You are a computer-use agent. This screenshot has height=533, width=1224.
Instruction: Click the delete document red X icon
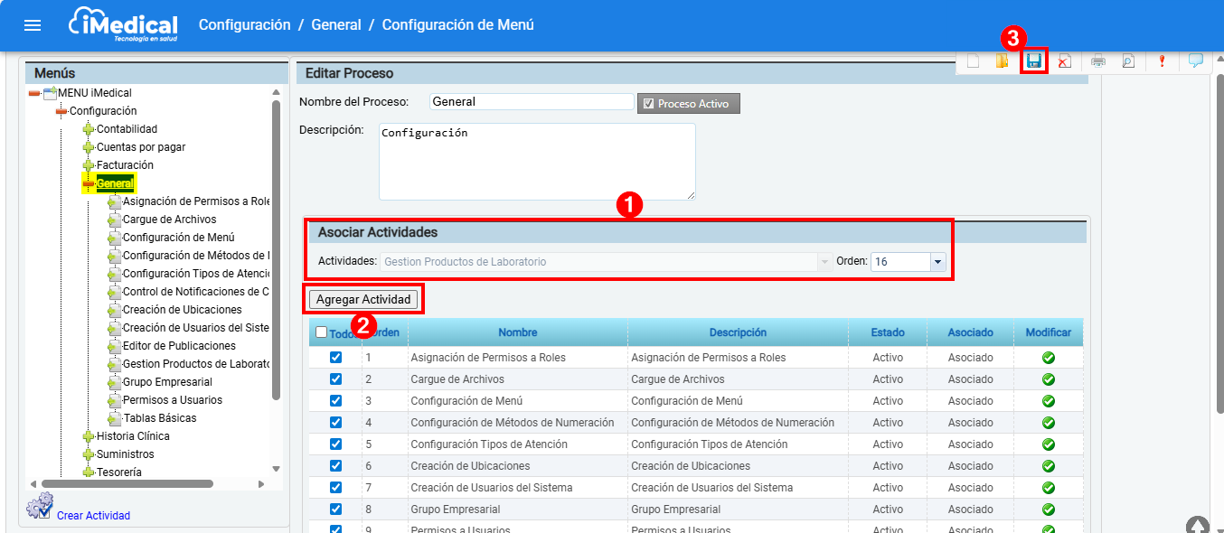coord(1065,61)
